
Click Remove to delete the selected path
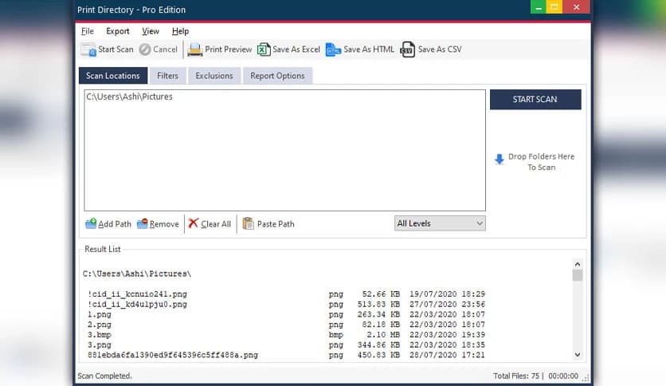coord(158,223)
